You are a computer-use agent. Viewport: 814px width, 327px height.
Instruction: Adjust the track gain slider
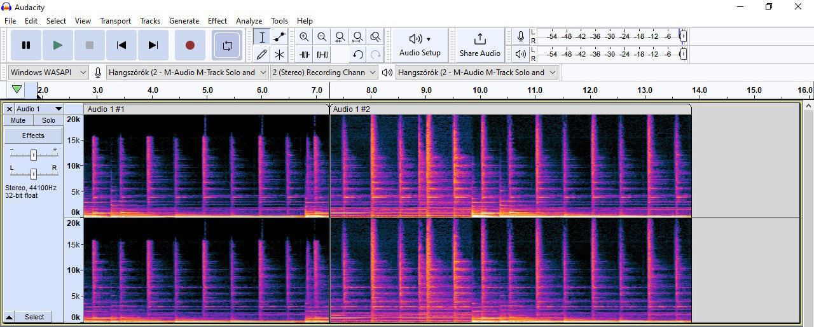click(34, 155)
